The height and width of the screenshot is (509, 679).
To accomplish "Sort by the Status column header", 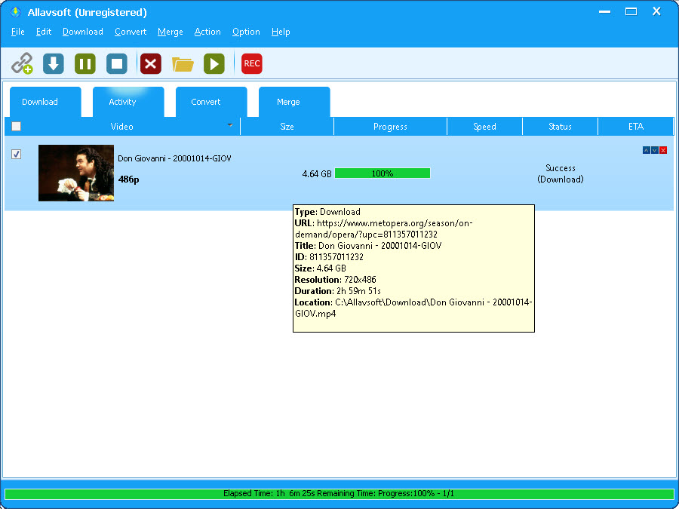I will click(560, 127).
